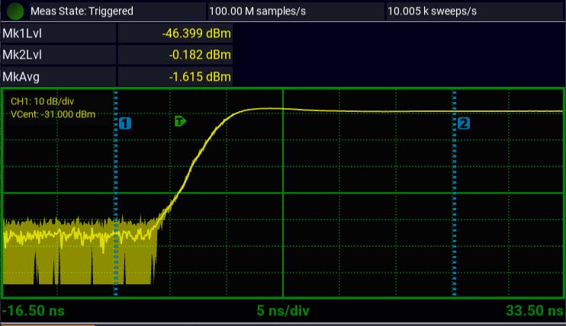Screen dimensions: 566x326
Task: Select marker 2 flag on the trace
Action: [464, 123]
